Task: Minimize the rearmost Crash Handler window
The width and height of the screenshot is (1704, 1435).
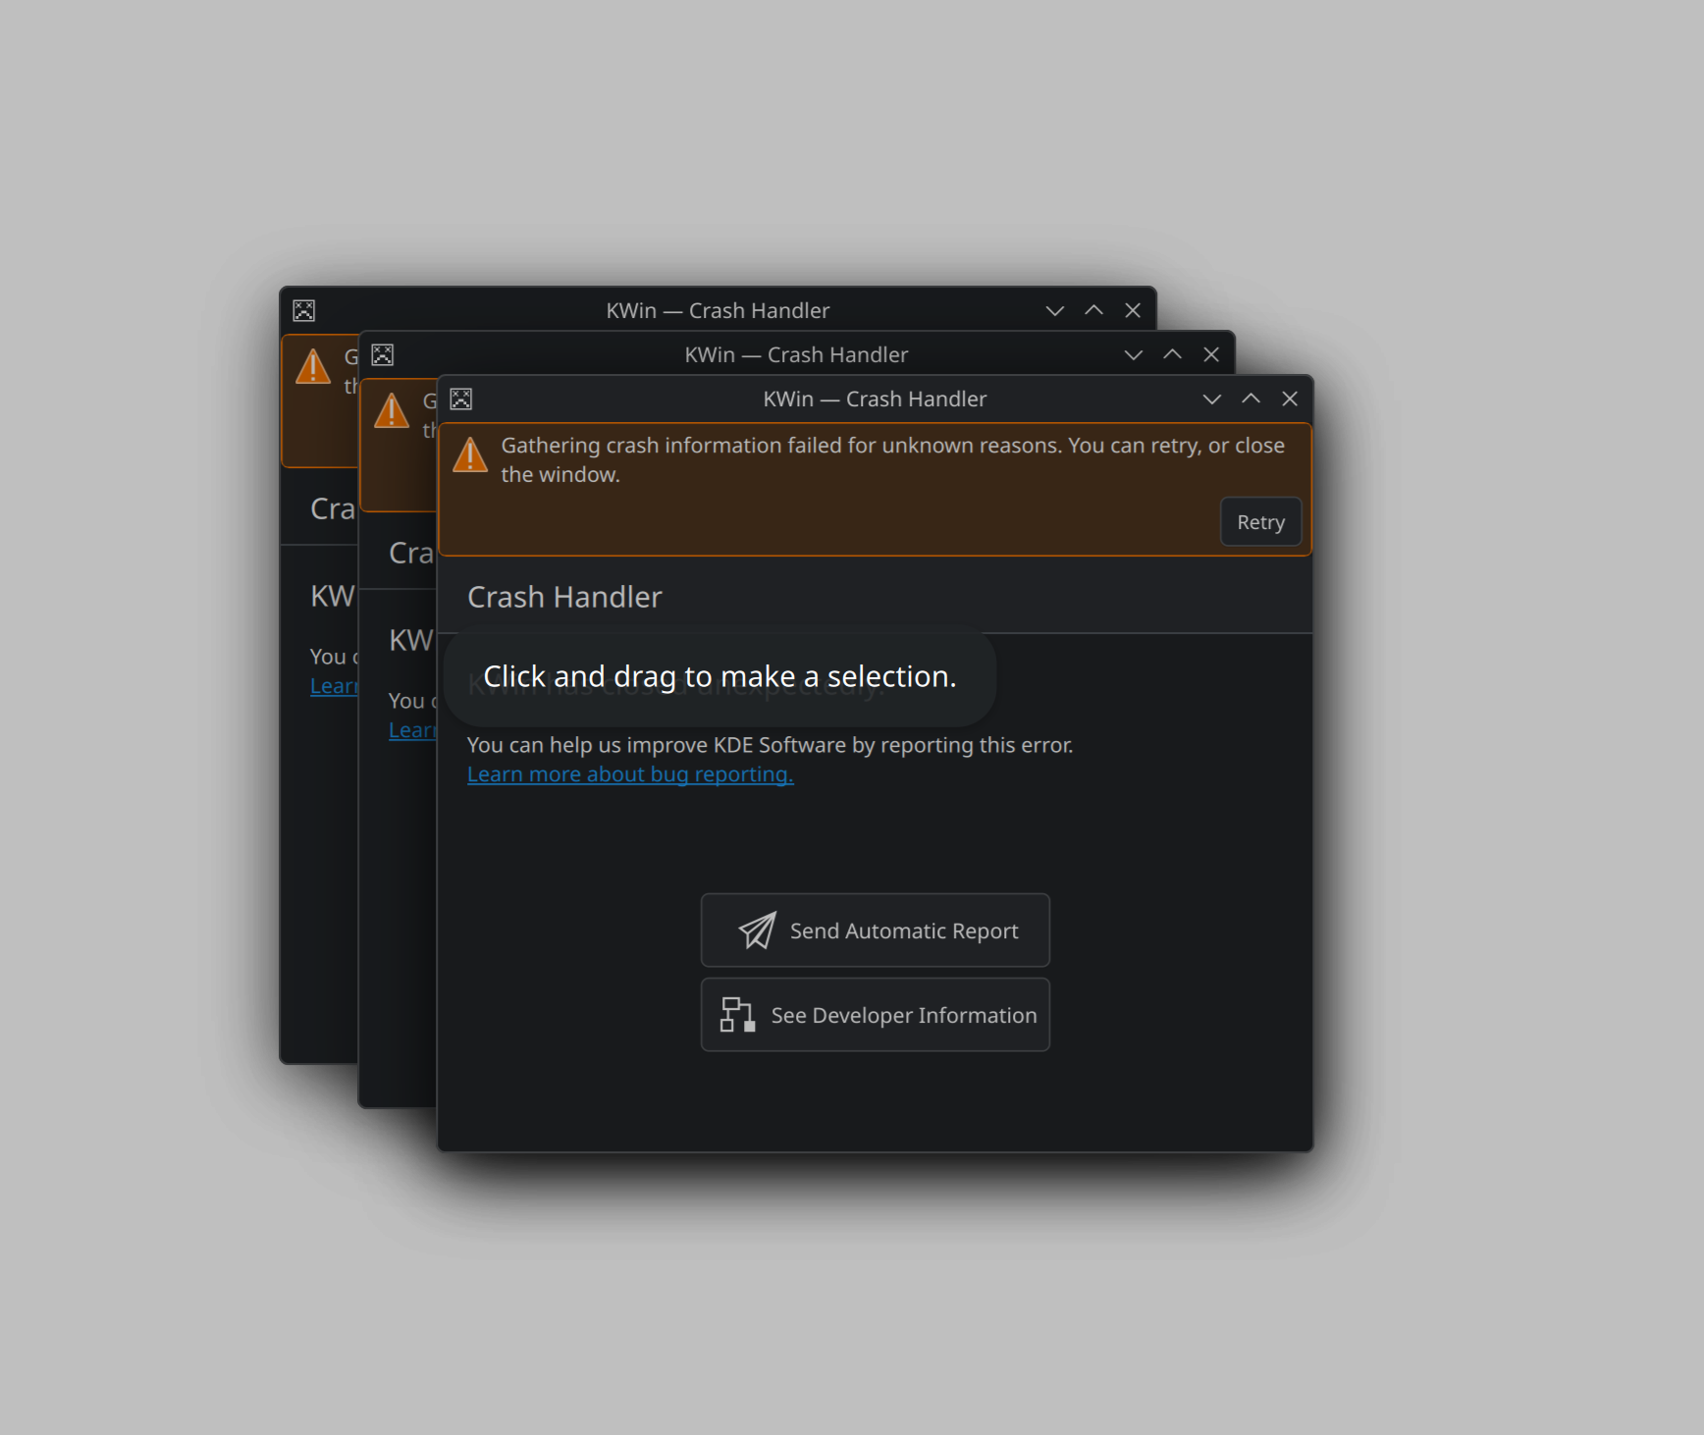Action: (1055, 311)
